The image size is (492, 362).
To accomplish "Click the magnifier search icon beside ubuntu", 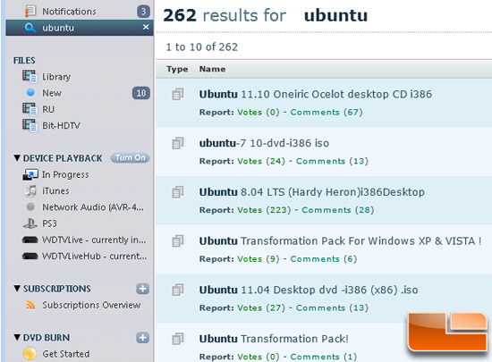I will point(30,28).
